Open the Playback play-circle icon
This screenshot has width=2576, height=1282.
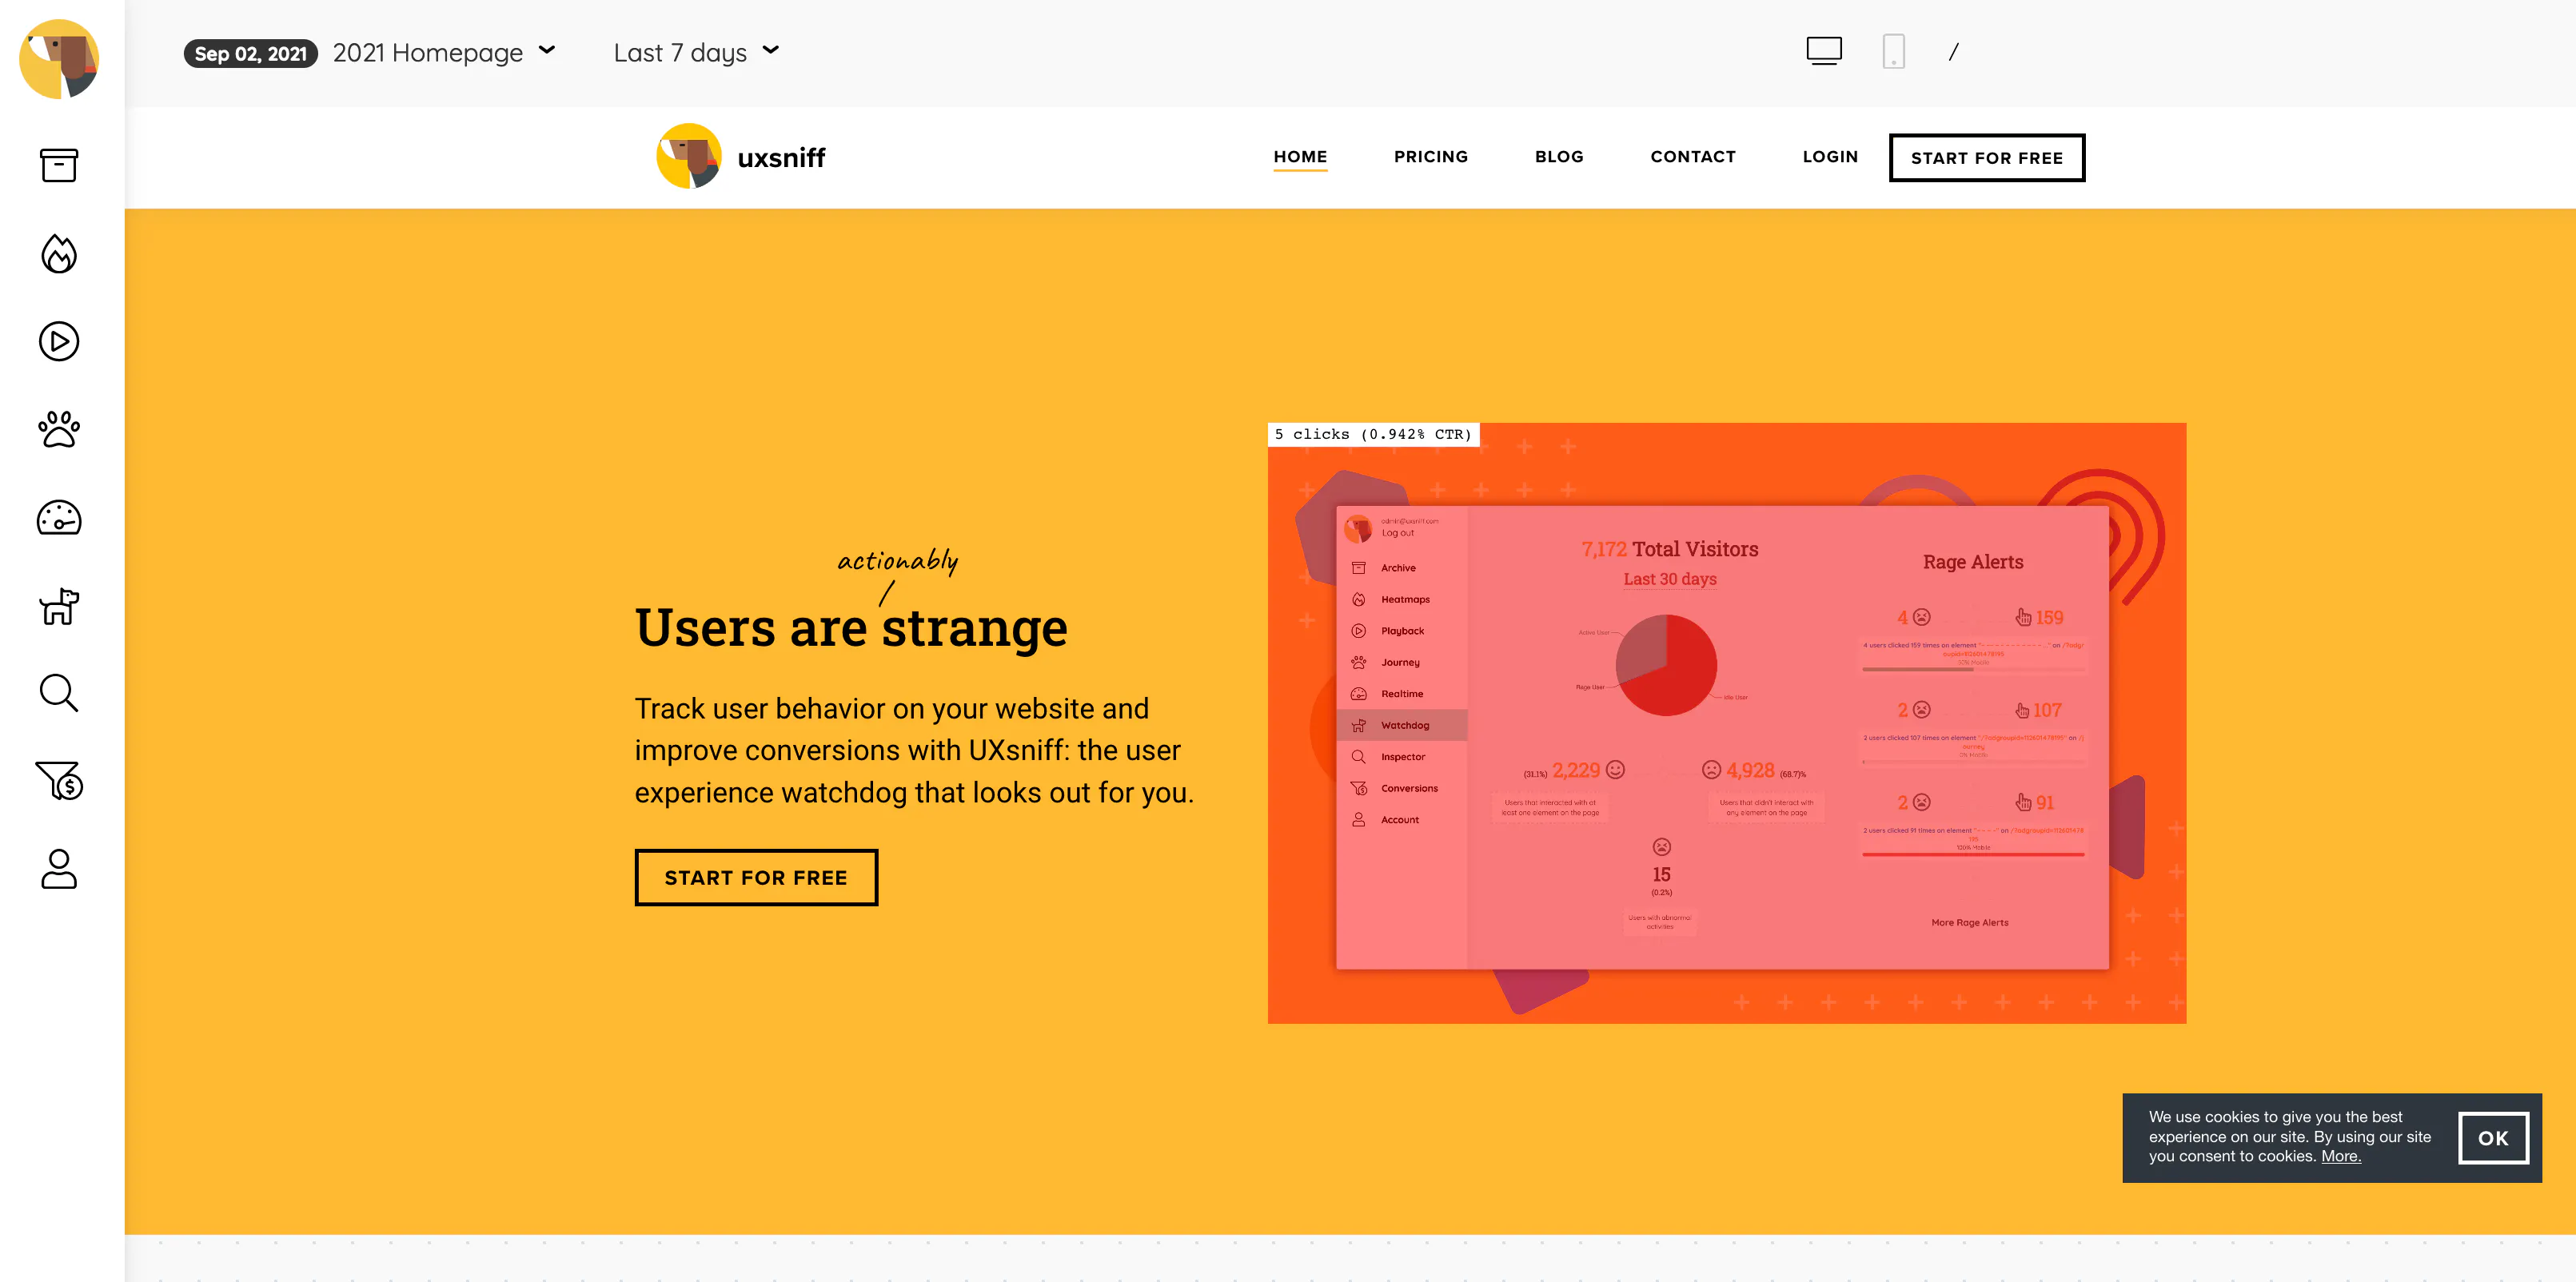[59, 342]
